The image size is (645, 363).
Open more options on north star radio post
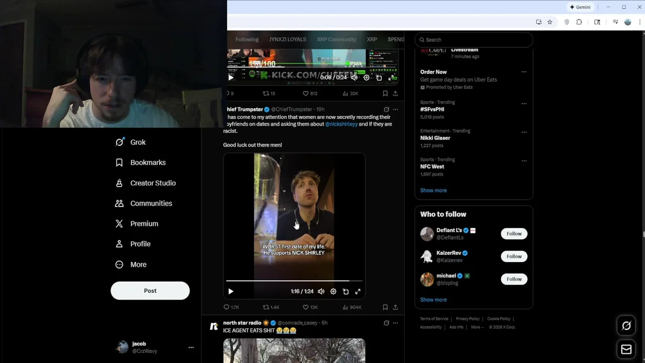point(396,323)
